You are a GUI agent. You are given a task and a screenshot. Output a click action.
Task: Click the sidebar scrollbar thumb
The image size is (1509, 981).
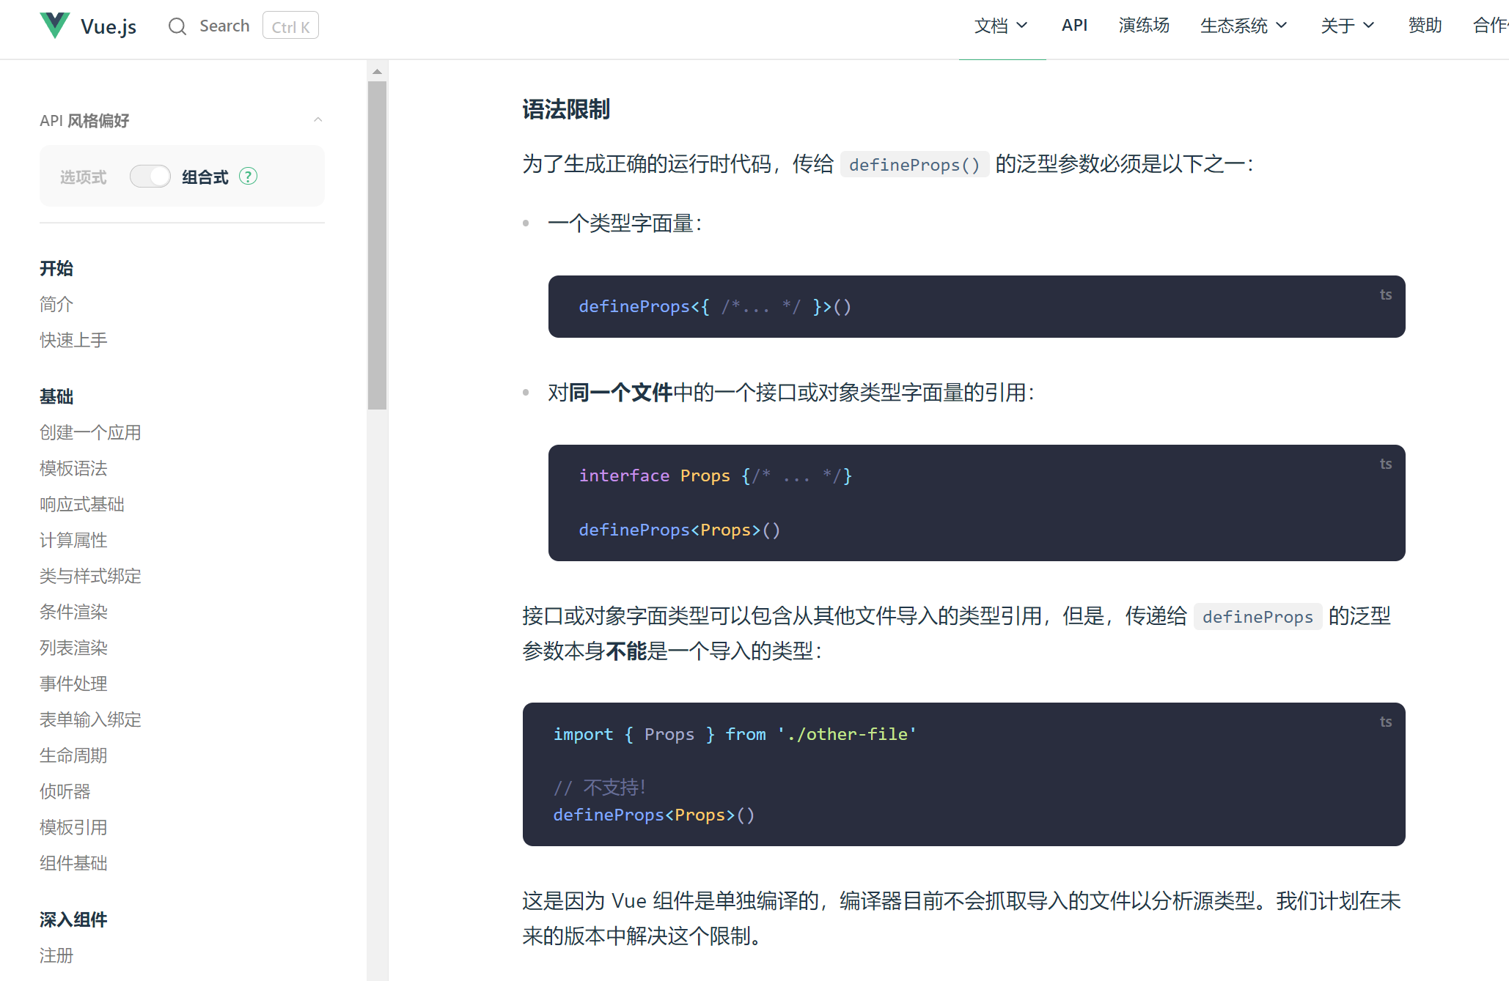[377, 245]
